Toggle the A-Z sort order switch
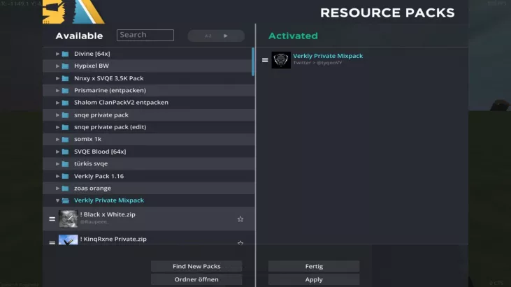The height and width of the screenshot is (287, 511). pos(216,36)
